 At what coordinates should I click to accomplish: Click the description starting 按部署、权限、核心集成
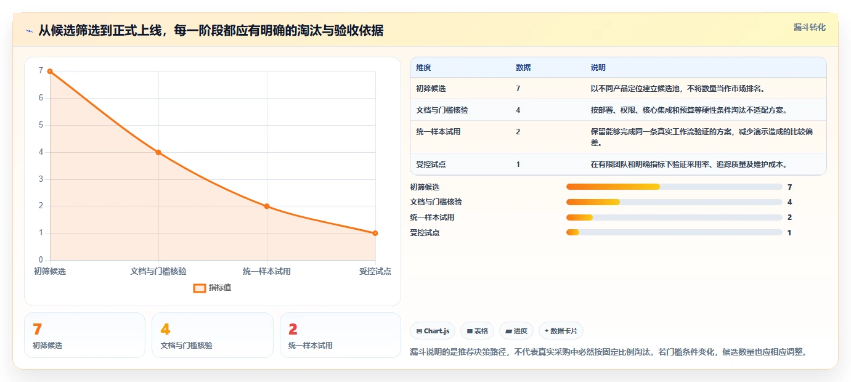coord(689,110)
